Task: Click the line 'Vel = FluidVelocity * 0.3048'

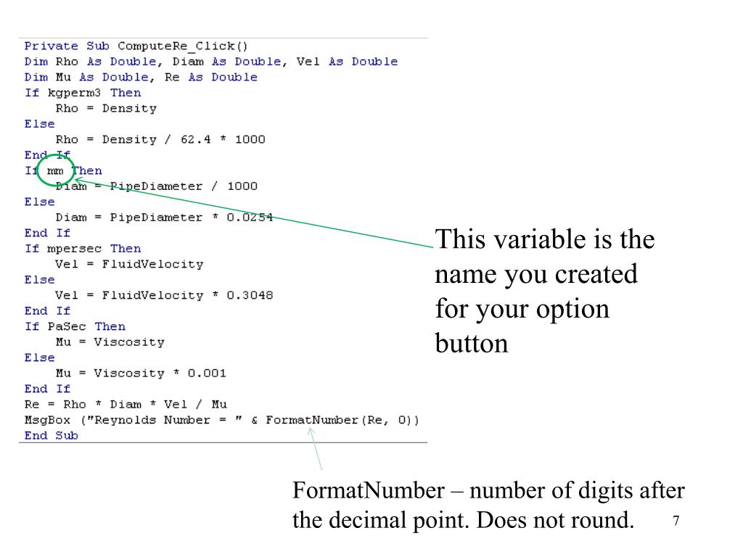Action: (165, 296)
